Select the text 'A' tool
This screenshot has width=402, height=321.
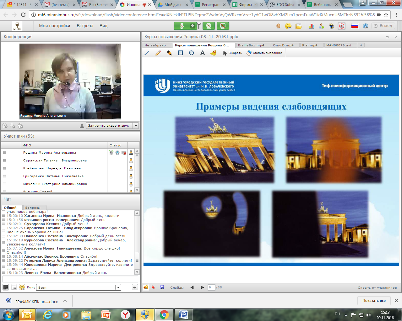pyautogui.click(x=203, y=53)
